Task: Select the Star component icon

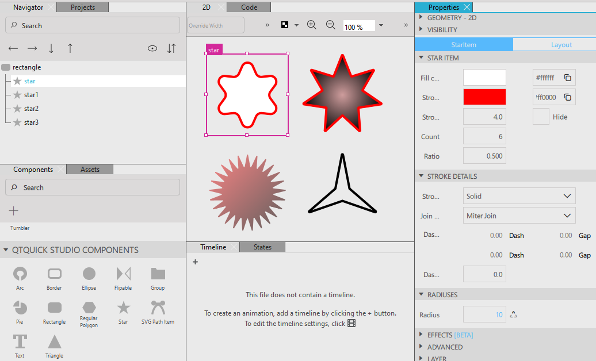Action: coord(123,308)
